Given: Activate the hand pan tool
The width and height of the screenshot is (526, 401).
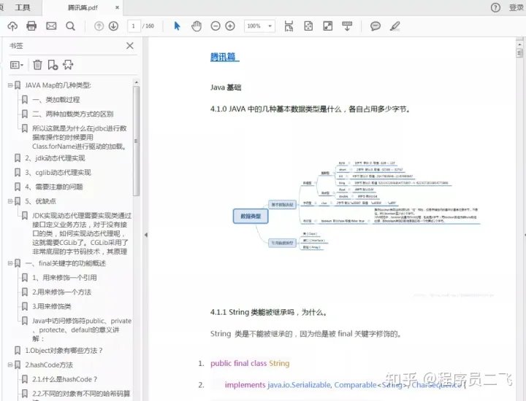Looking at the screenshot, I should (x=197, y=26).
